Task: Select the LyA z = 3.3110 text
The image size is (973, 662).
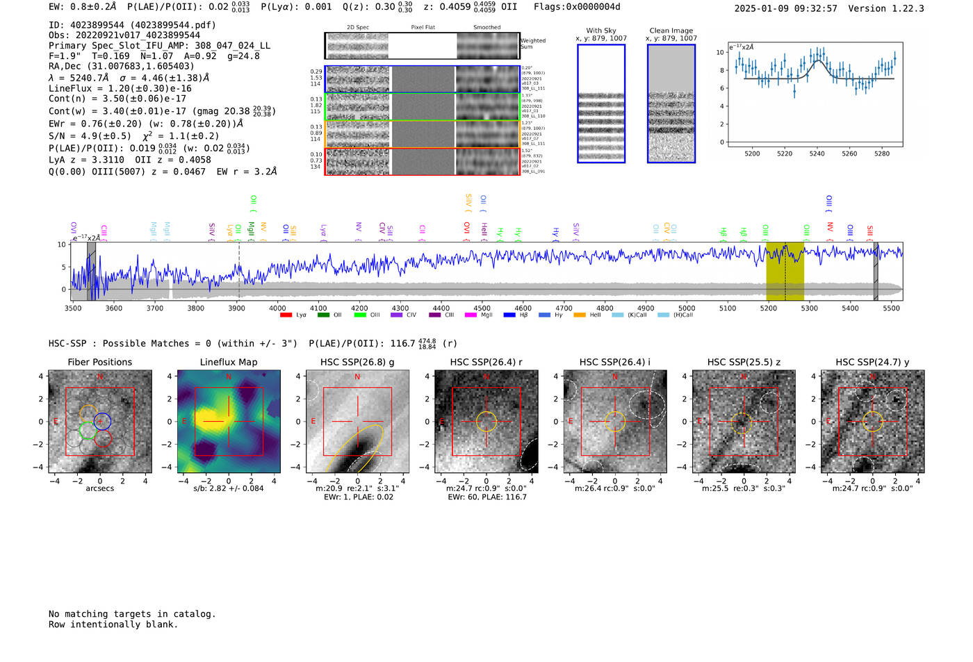Action: click(x=87, y=160)
